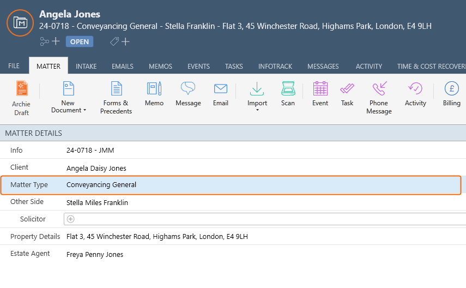Select the Info row 24-0718 - JMM
The width and height of the screenshot is (466, 288).
(x=233, y=150)
